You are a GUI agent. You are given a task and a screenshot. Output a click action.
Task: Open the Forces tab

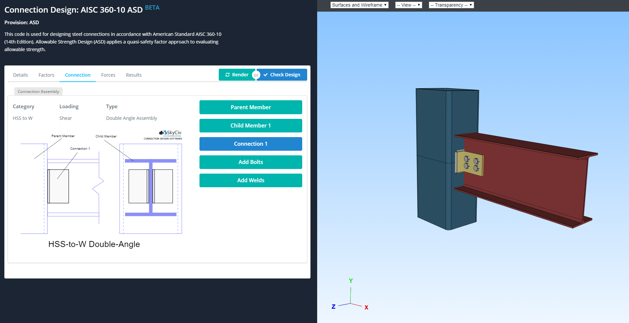pyautogui.click(x=108, y=75)
